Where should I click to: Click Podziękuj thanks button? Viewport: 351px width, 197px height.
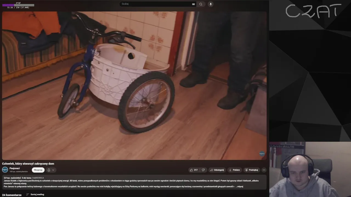pyautogui.click(x=251, y=170)
